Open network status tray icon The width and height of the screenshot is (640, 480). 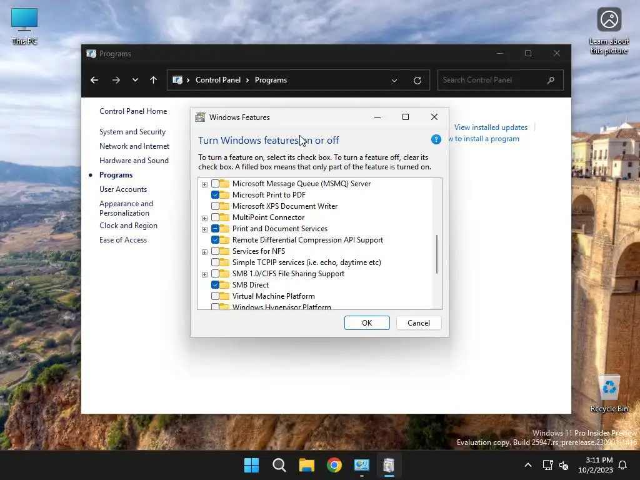click(547, 465)
